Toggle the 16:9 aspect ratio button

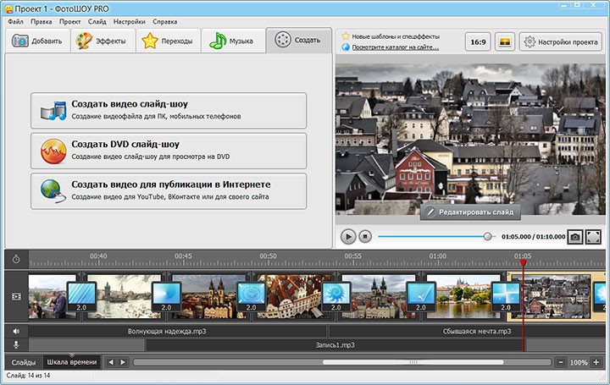[x=478, y=41]
